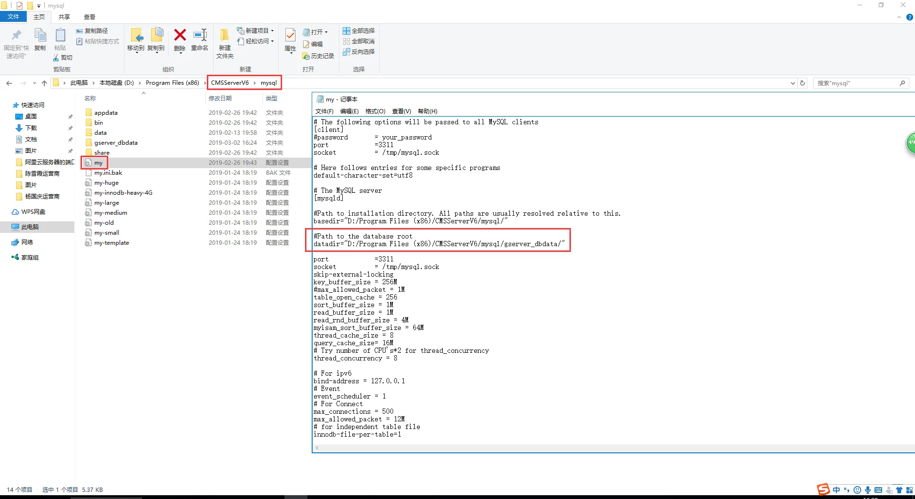Click Program Files (x86) breadcrumb
Image resolution: width=915 pixels, height=499 pixels.
click(x=173, y=83)
